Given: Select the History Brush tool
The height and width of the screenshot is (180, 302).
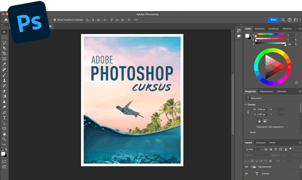Looking at the screenshot, I should pyautogui.click(x=4, y=86).
